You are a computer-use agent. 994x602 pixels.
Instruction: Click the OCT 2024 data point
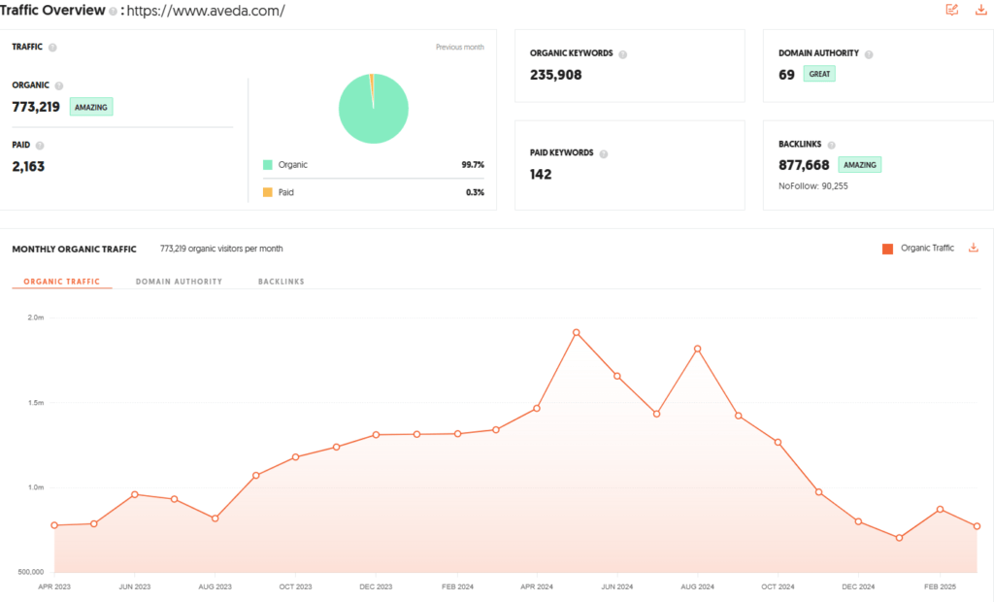(x=778, y=442)
